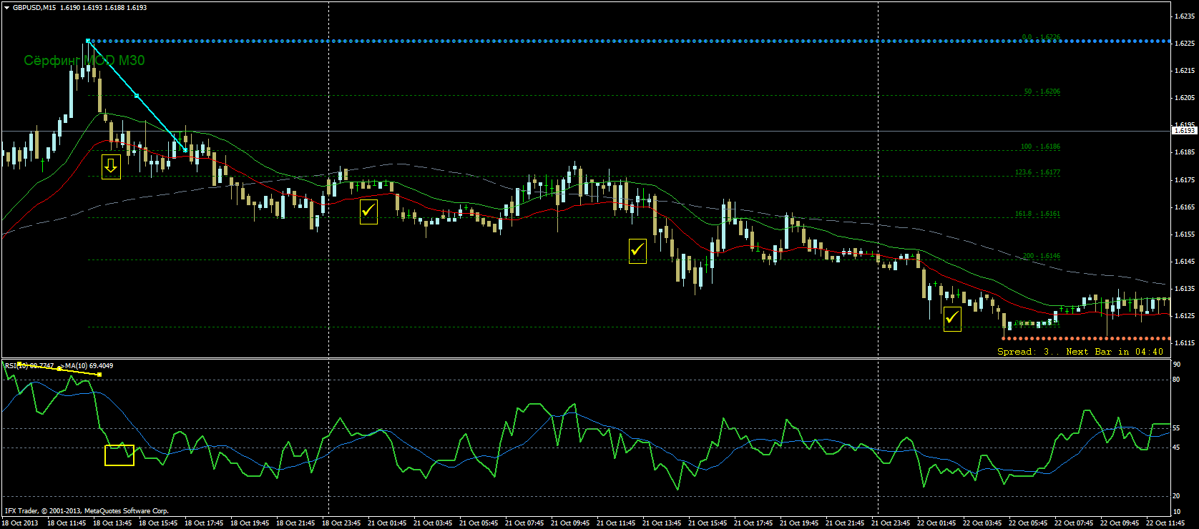The width and height of the screenshot is (1199, 529).
Task: Click the IFX Trader MetaQuotes copyright text
Action: coord(87,511)
